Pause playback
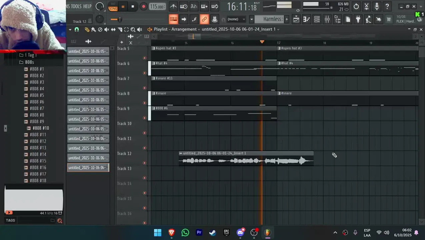 click(123, 6)
